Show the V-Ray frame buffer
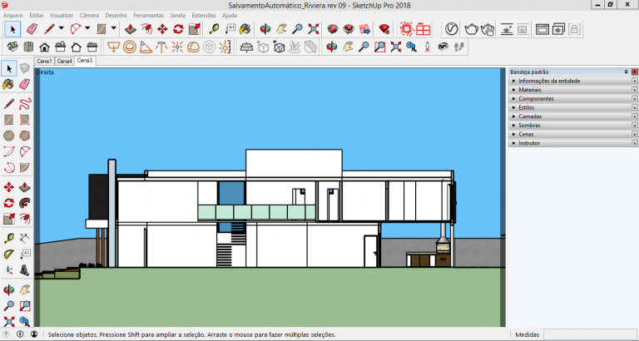This screenshot has width=639, height=341. click(x=542, y=29)
